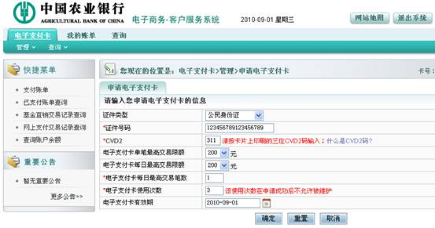The width and height of the screenshot is (435, 228).
Task: Expand the 管理 submenu dropdown
Action: 26,47
